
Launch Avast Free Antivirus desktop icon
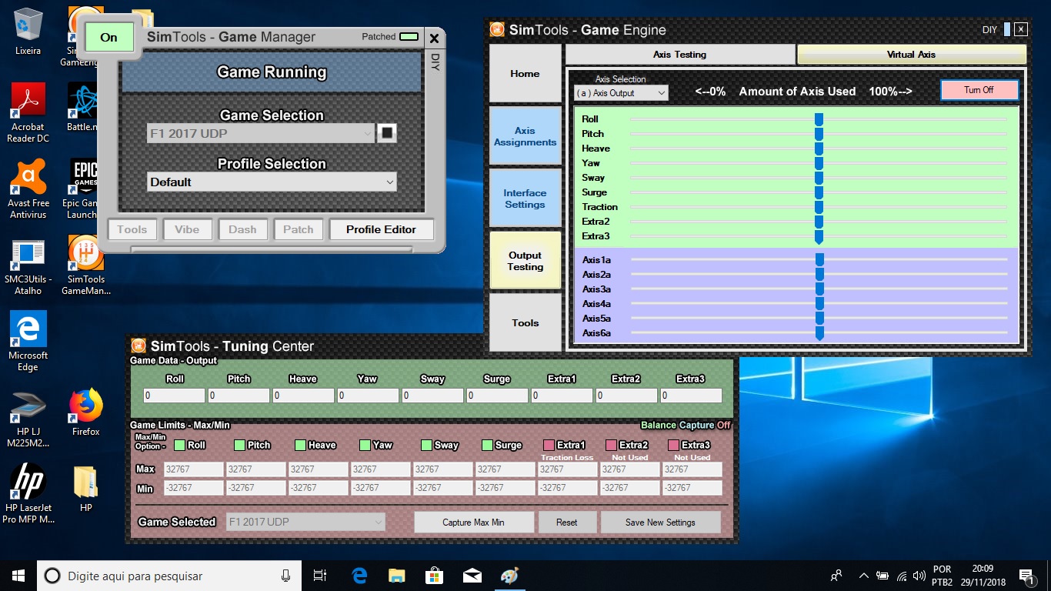click(28, 189)
